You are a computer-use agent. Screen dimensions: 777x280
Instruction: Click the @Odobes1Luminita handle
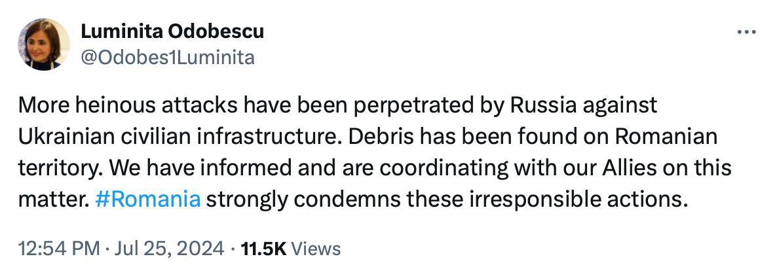[167, 58]
